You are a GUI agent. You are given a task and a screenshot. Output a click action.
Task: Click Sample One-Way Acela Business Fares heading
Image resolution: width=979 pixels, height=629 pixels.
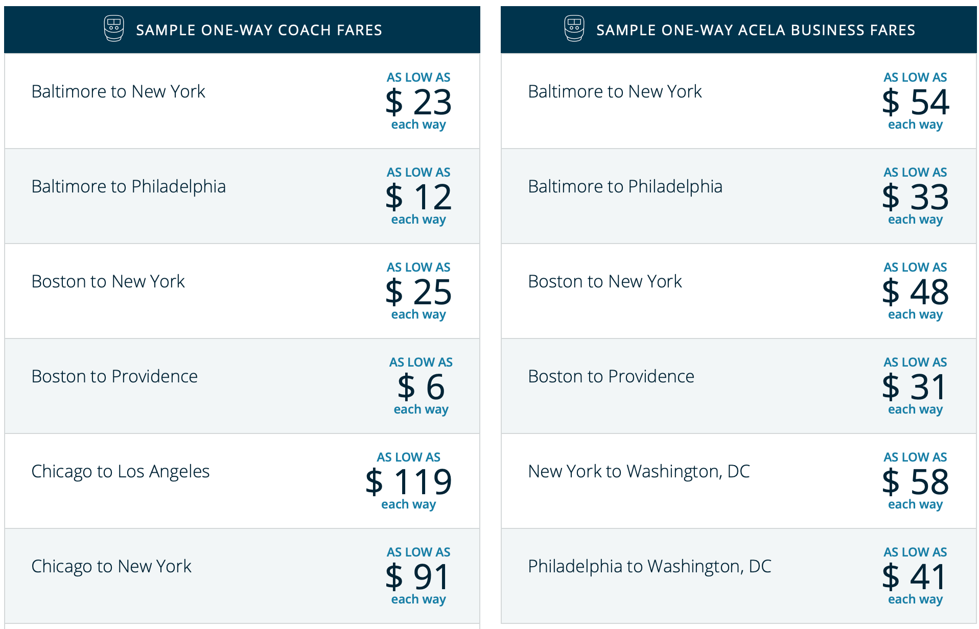(755, 30)
